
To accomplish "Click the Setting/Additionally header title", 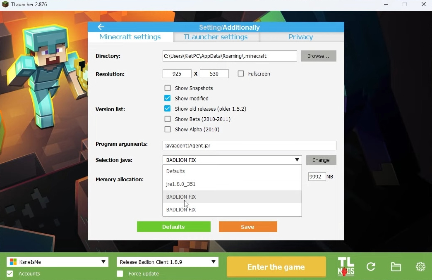I will [x=229, y=27].
